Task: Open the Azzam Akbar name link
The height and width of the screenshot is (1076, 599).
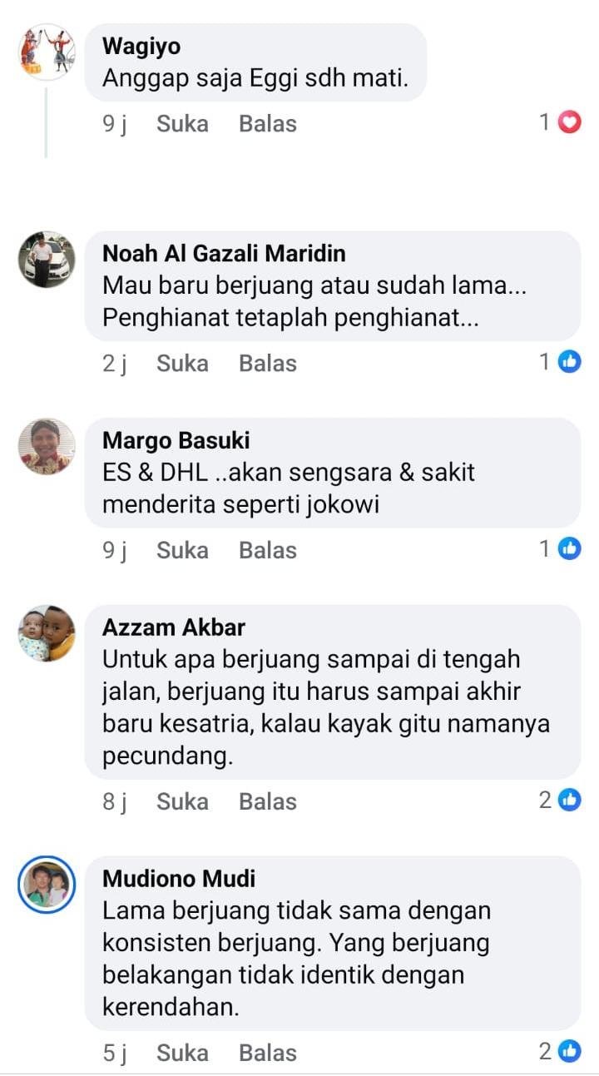Action: pyautogui.click(x=174, y=627)
